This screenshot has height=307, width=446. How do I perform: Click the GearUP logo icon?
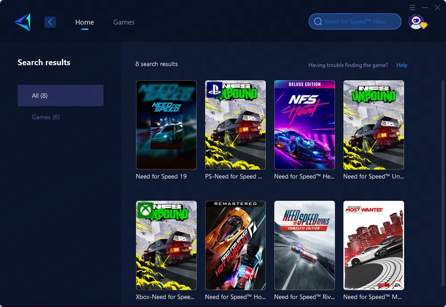click(23, 22)
